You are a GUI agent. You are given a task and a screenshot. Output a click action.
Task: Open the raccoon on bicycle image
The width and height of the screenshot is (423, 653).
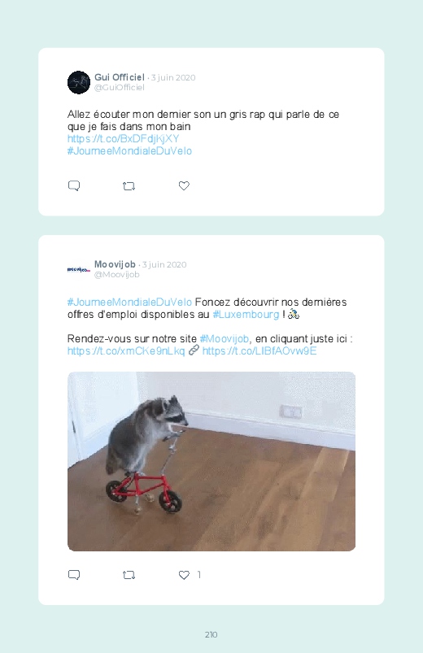click(x=211, y=461)
